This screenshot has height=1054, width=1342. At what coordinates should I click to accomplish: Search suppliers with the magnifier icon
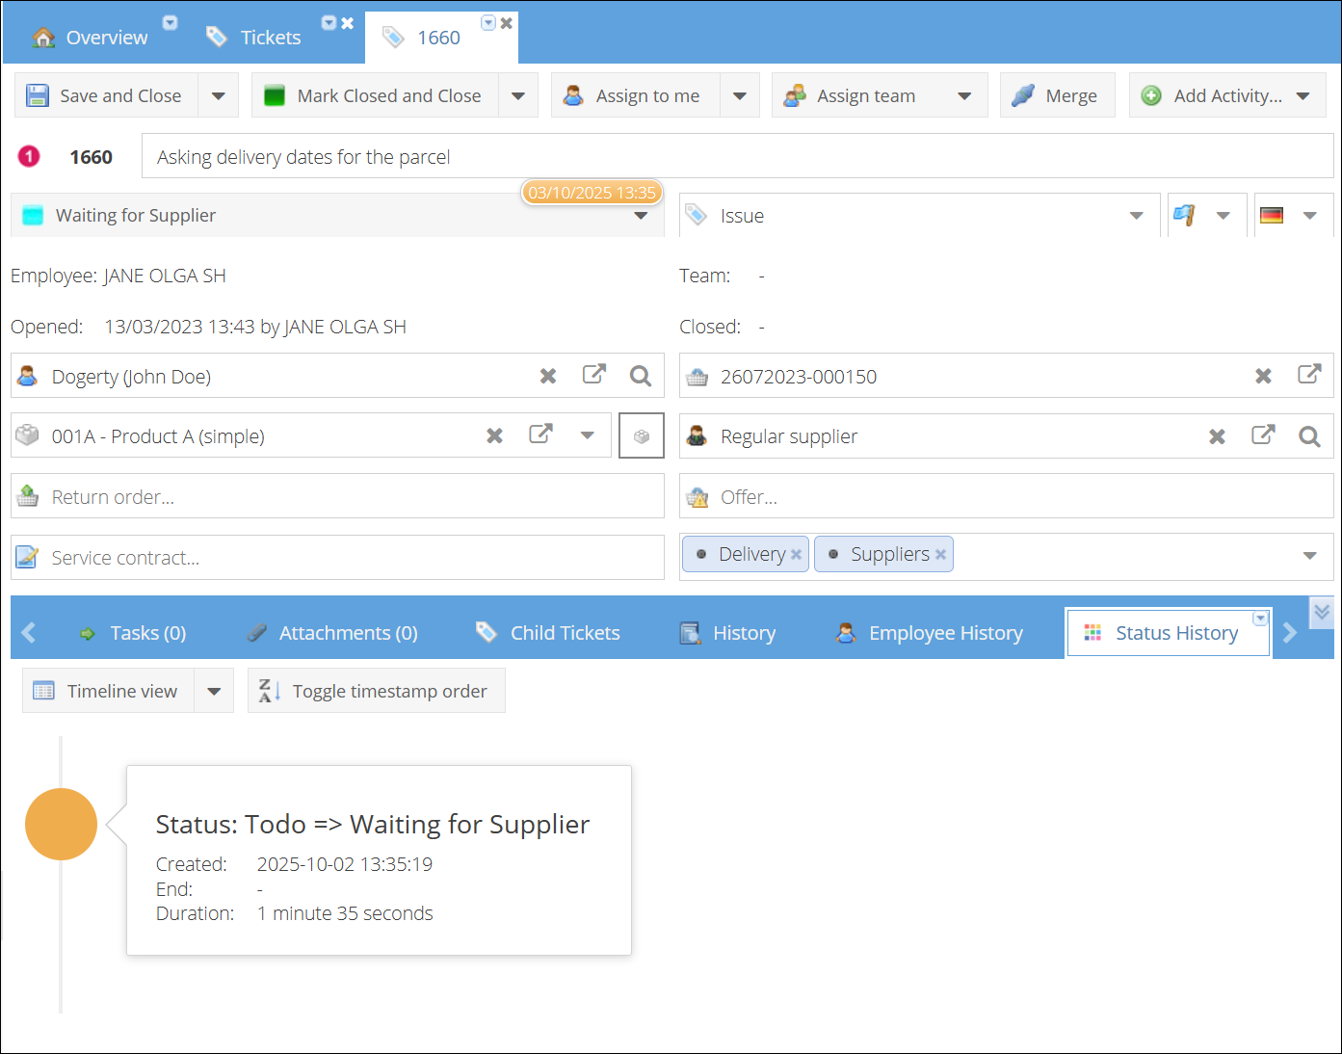click(1308, 436)
